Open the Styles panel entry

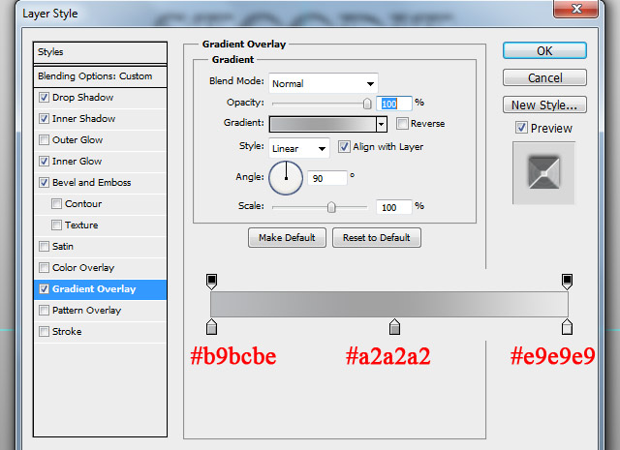100,52
